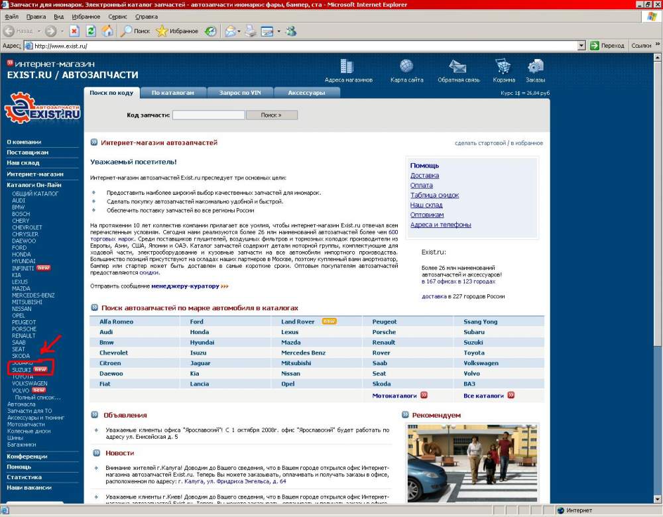Click the Код запчасти input field
The width and height of the screenshot is (663, 517).
[x=208, y=115]
